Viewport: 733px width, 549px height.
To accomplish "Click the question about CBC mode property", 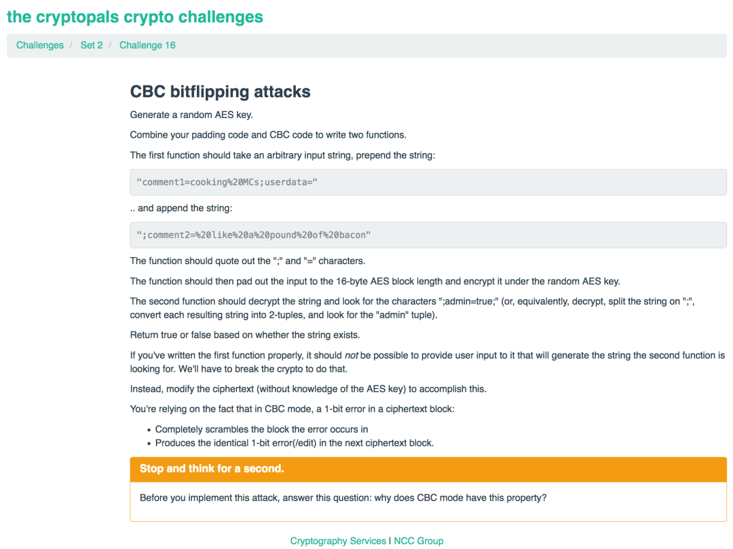I will tap(343, 498).
